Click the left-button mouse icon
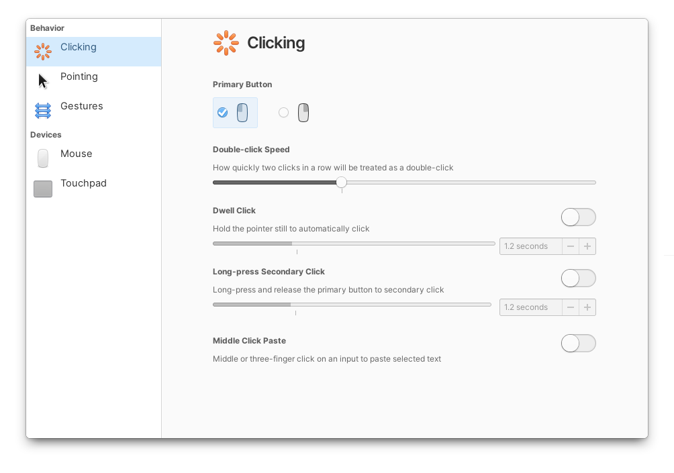 click(x=242, y=113)
